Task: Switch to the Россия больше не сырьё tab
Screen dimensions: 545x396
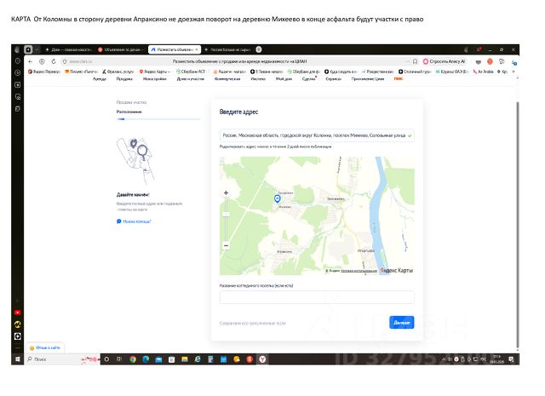Action: (x=227, y=49)
